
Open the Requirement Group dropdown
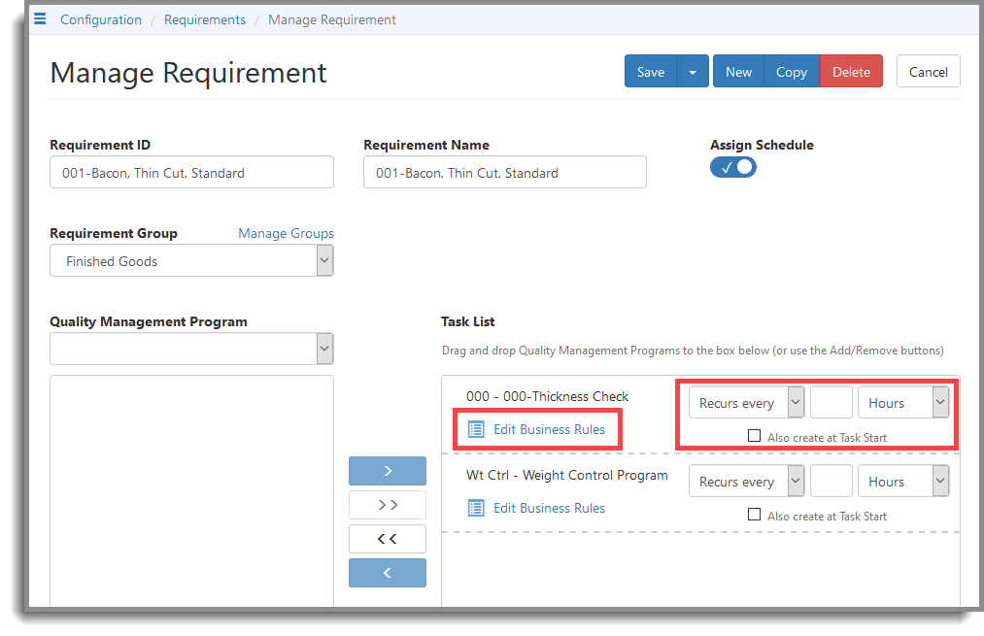[191, 261]
